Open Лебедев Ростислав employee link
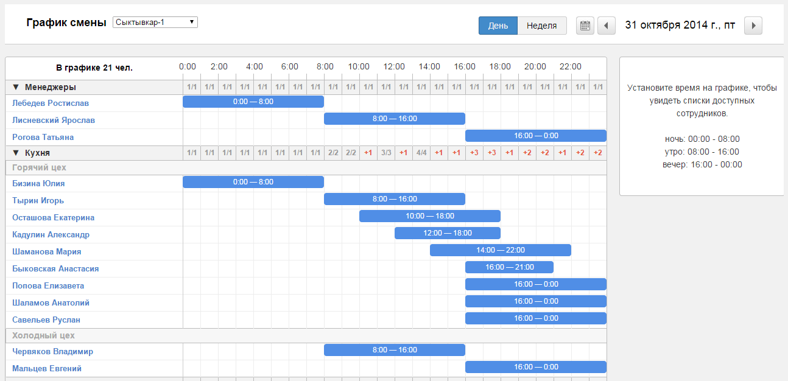Viewport: 788px width, 381px height. click(x=51, y=103)
